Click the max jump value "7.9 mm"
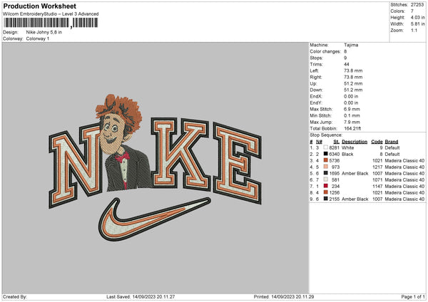This screenshot has height=302, width=428. click(x=352, y=122)
